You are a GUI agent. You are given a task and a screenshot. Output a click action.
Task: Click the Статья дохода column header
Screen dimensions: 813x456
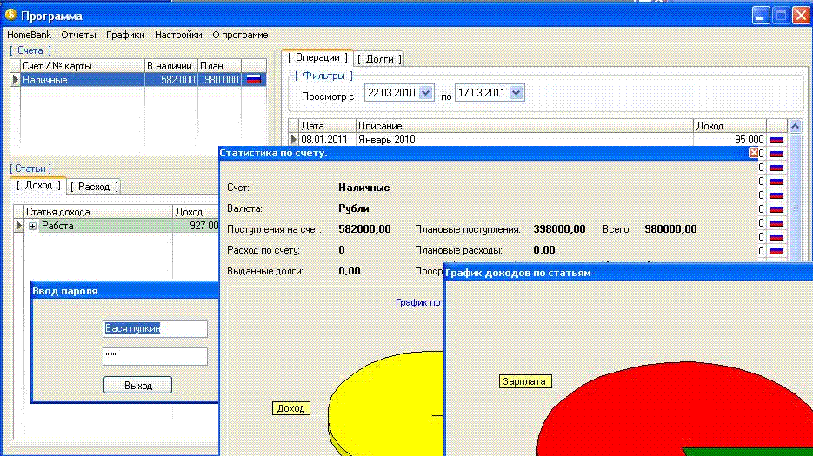pyautogui.click(x=98, y=212)
